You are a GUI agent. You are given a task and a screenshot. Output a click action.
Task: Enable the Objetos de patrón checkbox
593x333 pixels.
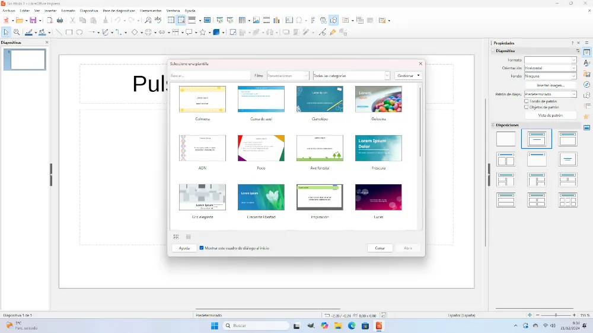tap(527, 107)
